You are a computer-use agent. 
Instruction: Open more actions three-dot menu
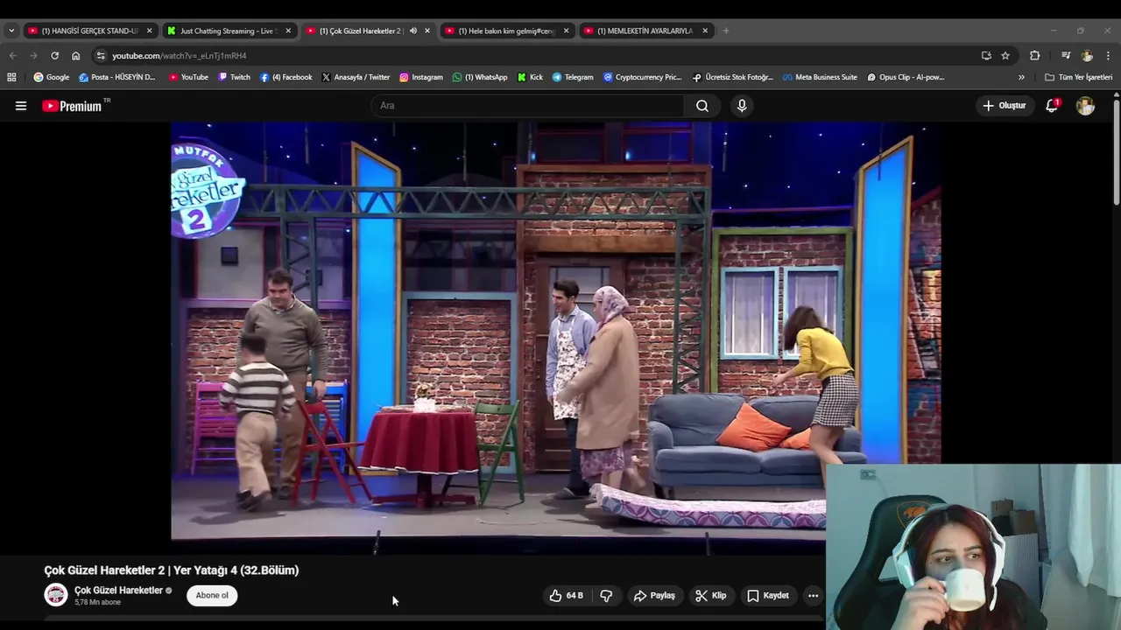pos(813,596)
